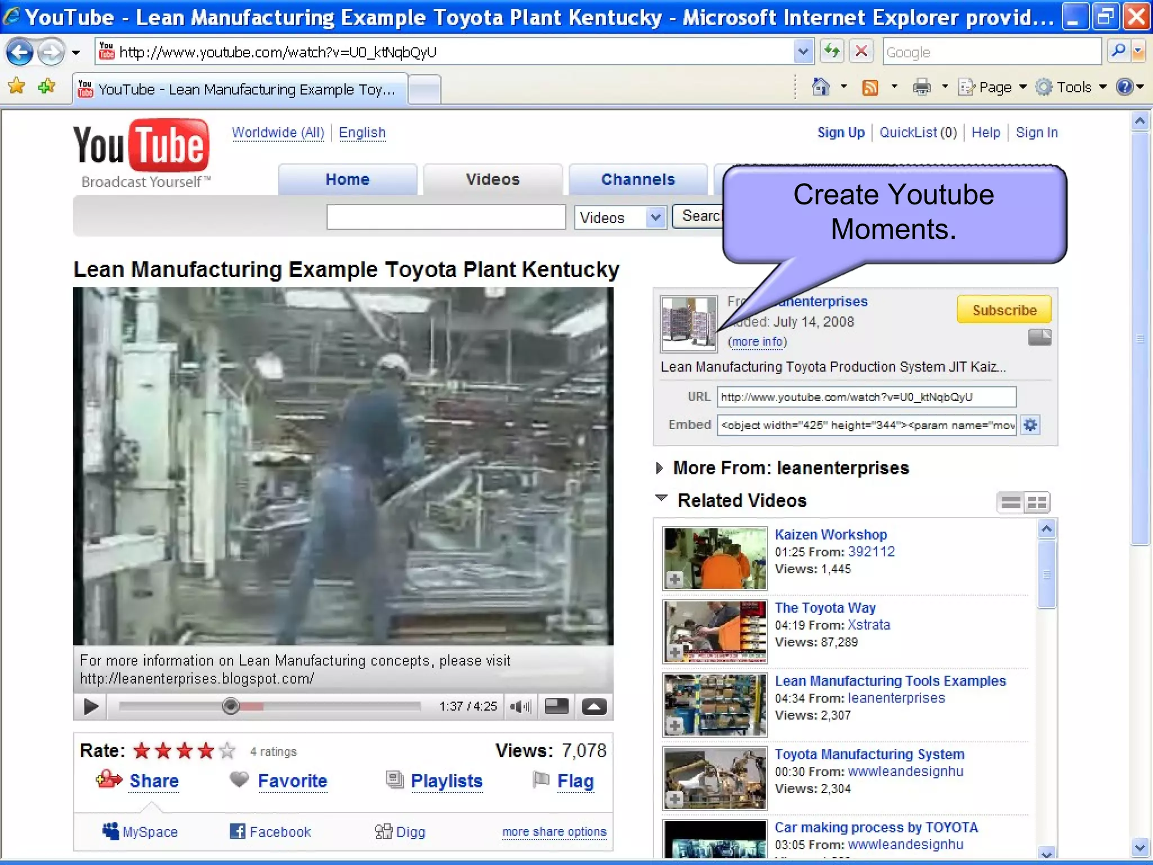Click the video URL text field
Screen dimensions: 1153x865
tap(866, 397)
